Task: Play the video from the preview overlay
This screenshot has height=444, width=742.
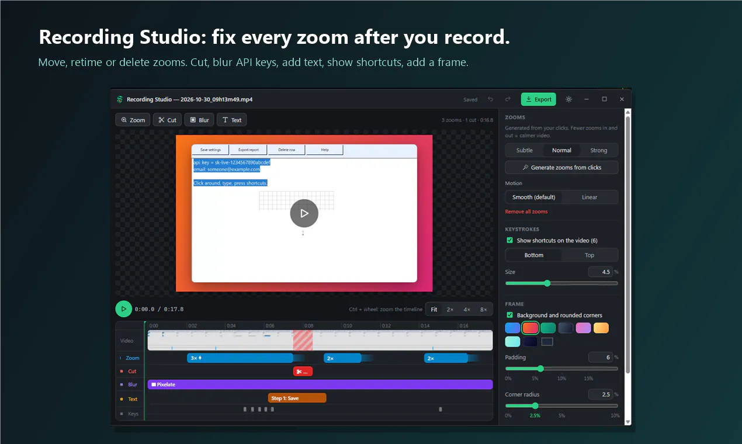Action: point(304,213)
